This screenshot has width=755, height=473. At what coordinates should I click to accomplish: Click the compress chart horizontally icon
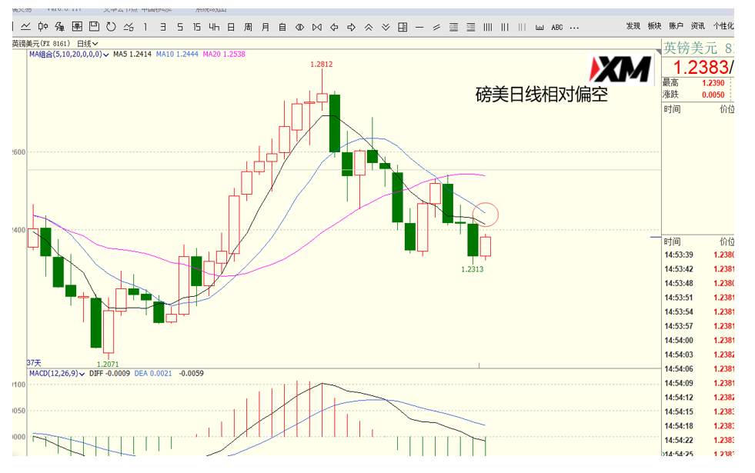tap(299, 28)
